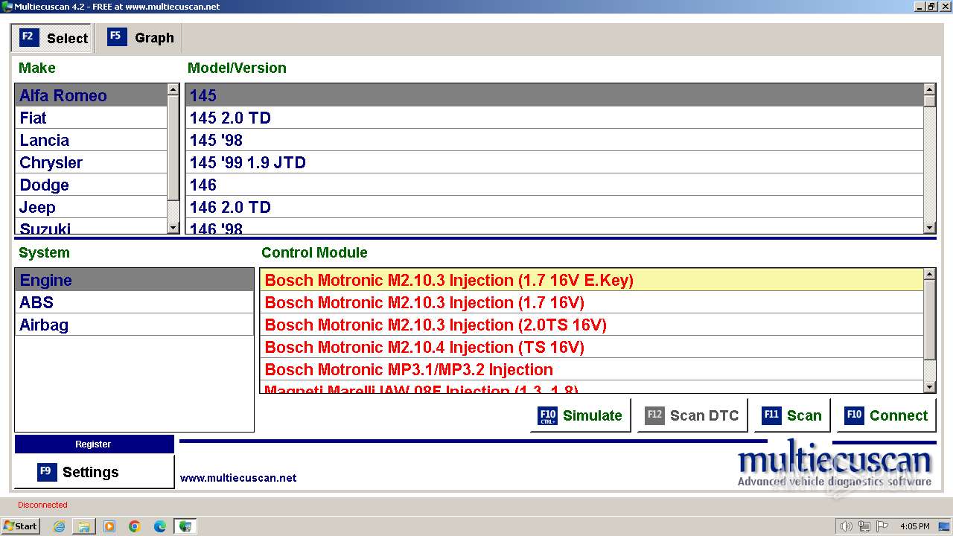Open the volume speaker tray icon

846,526
